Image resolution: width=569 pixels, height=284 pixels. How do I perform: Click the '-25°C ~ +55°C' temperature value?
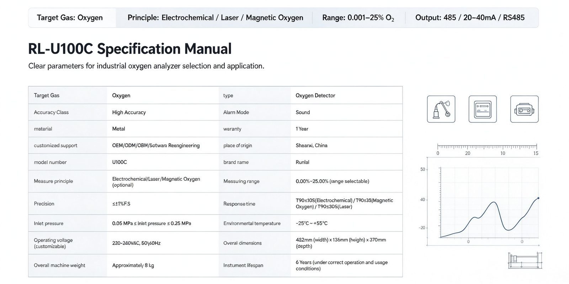[x=312, y=223]
